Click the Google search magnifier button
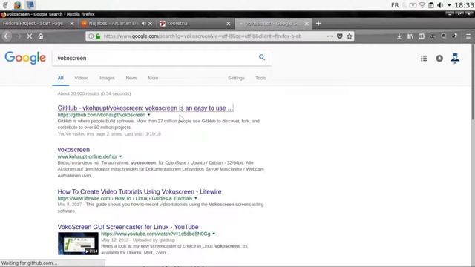This screenshot has height=267, width=475. (x=262, y=57)
